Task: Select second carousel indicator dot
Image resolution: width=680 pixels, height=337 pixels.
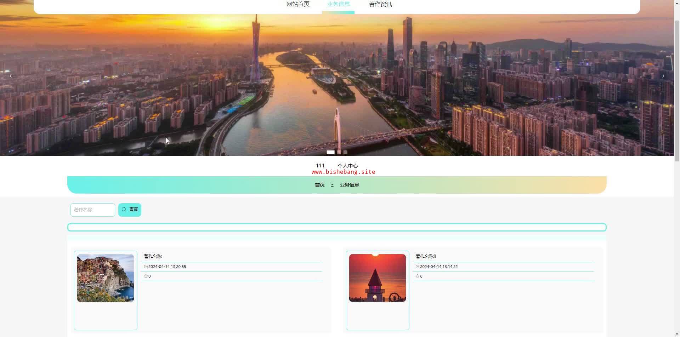Action: tap(339, 152)
